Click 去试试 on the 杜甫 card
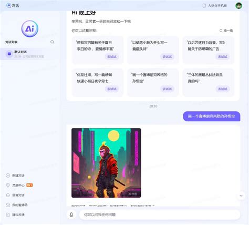Screen dimensions: 249x225 112,89
